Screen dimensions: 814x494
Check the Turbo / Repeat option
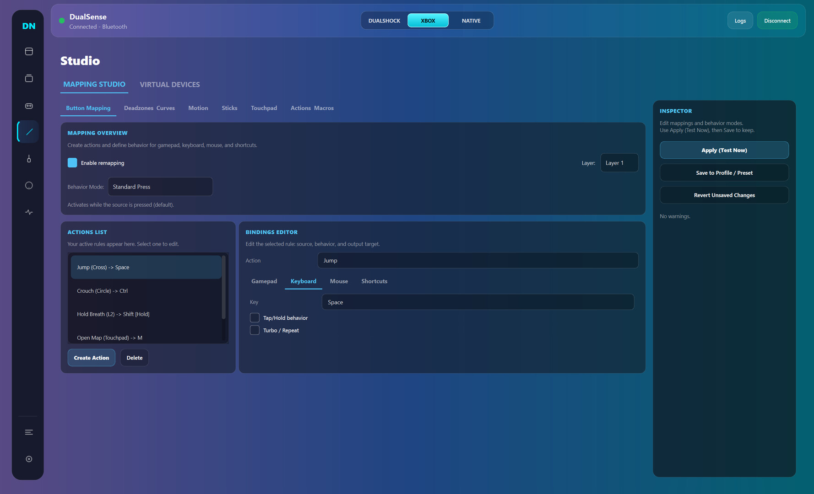pyautogui.click(x=255, y=330)
